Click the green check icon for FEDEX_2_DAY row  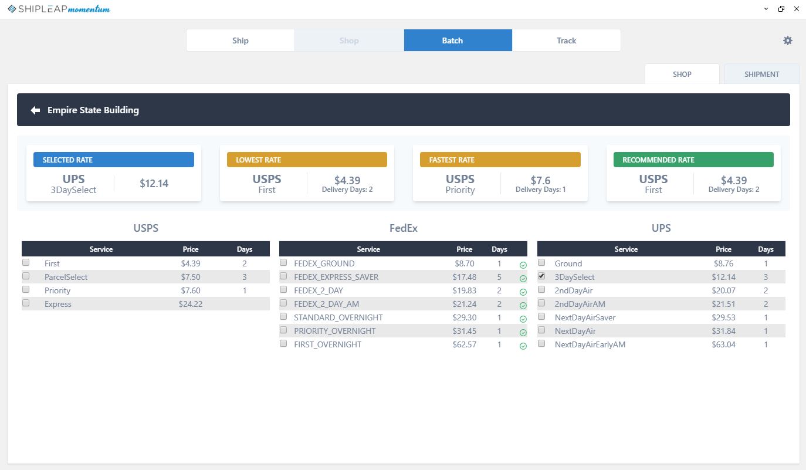coord(523,292)
